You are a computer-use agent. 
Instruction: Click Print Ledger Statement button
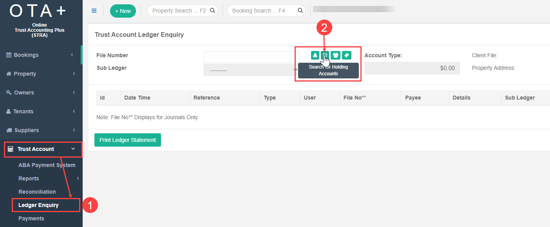coord(128,140)
